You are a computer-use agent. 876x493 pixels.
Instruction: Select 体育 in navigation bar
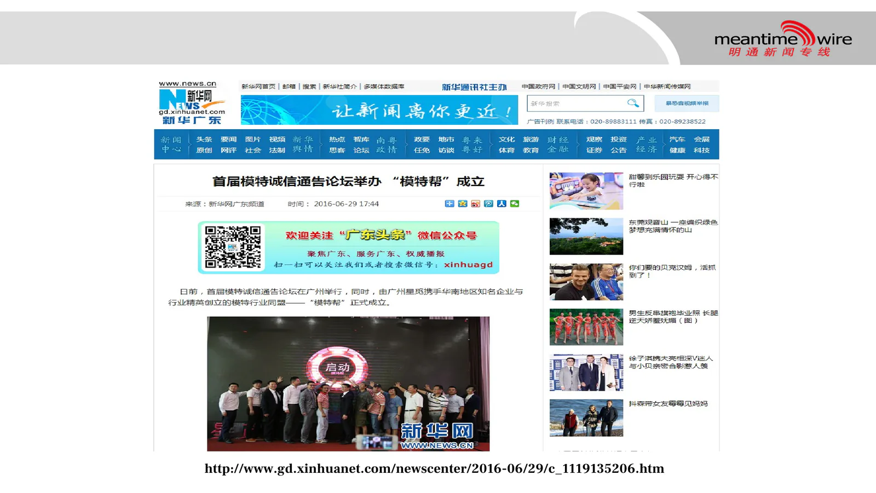click(x=506, y=150)
